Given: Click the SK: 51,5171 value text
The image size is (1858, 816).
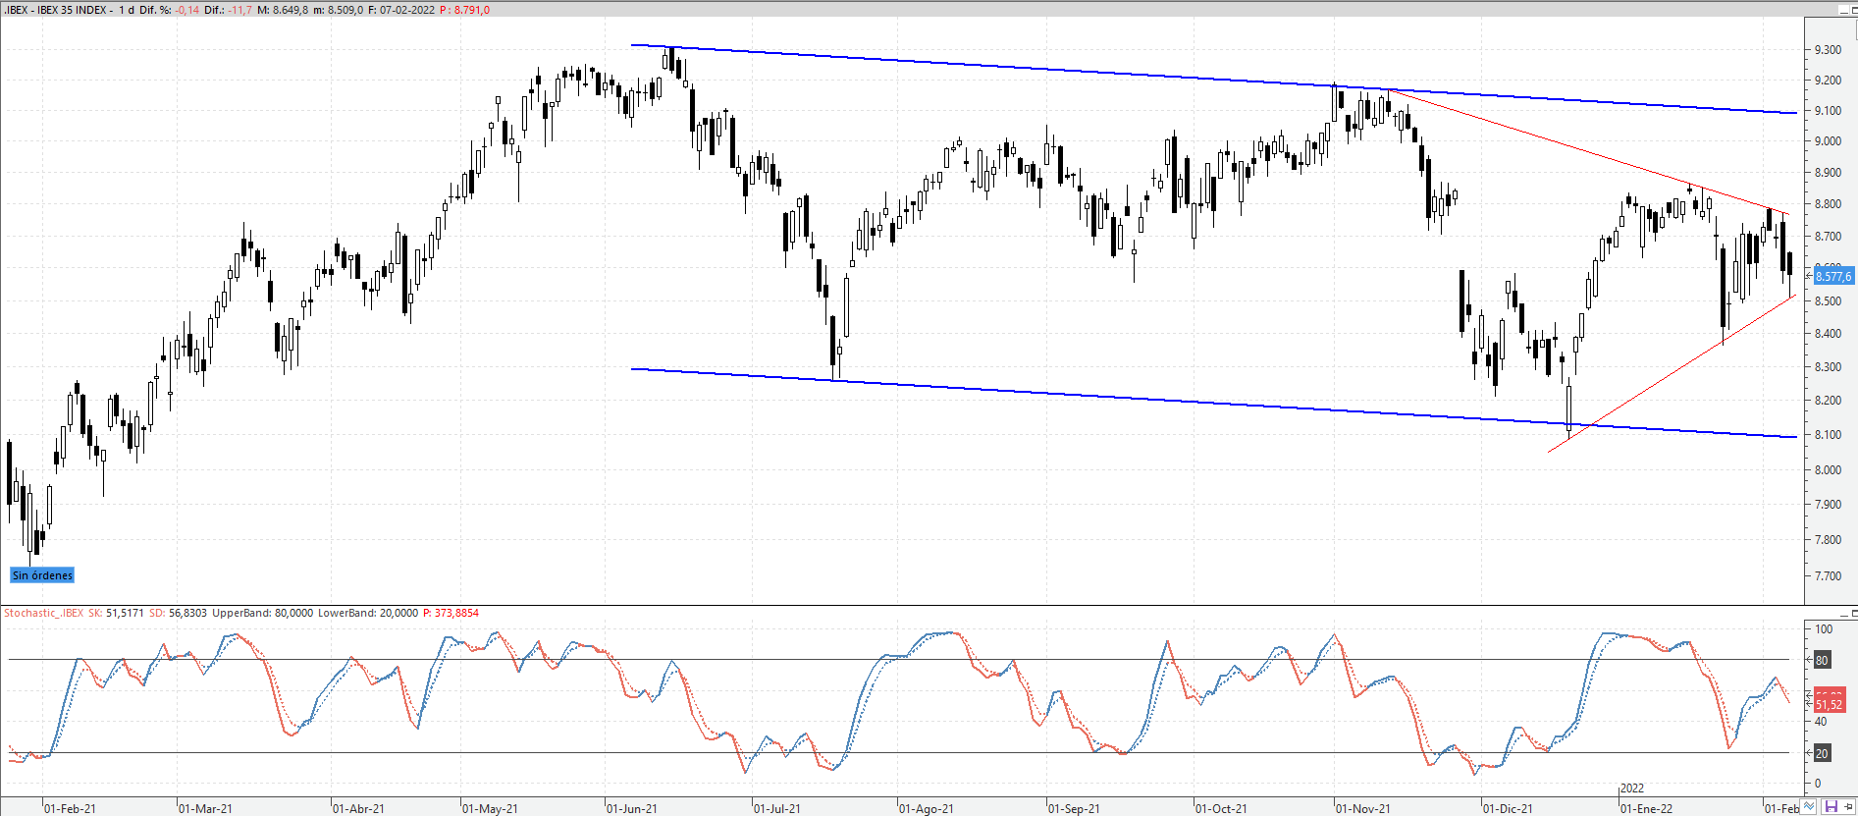Looking at the screenshot, I should coord(116,613).
